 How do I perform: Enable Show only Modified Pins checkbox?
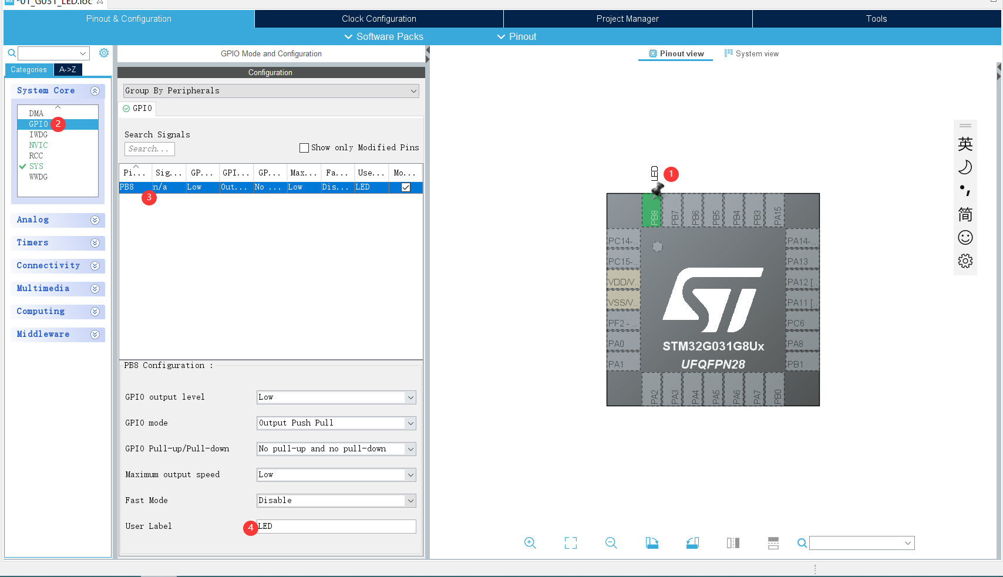pyautogui.click(x=304, y=148)
